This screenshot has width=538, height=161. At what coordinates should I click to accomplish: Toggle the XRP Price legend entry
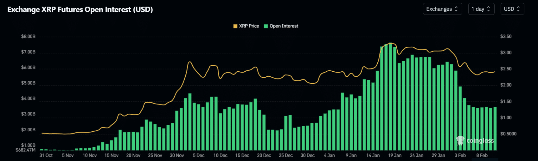(246, 26)
